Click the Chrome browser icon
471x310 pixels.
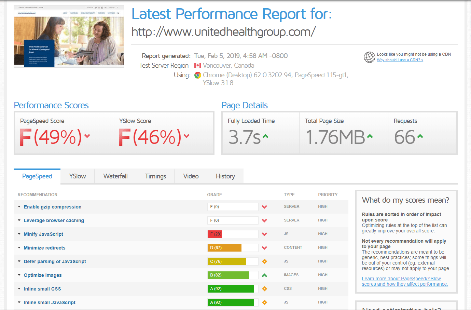pyautogui.click(x=198, y=75)
